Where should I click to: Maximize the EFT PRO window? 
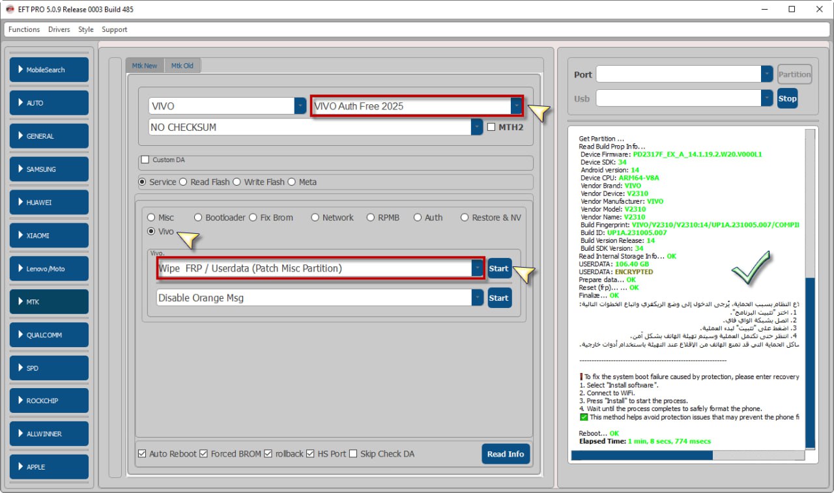[792, 9]
